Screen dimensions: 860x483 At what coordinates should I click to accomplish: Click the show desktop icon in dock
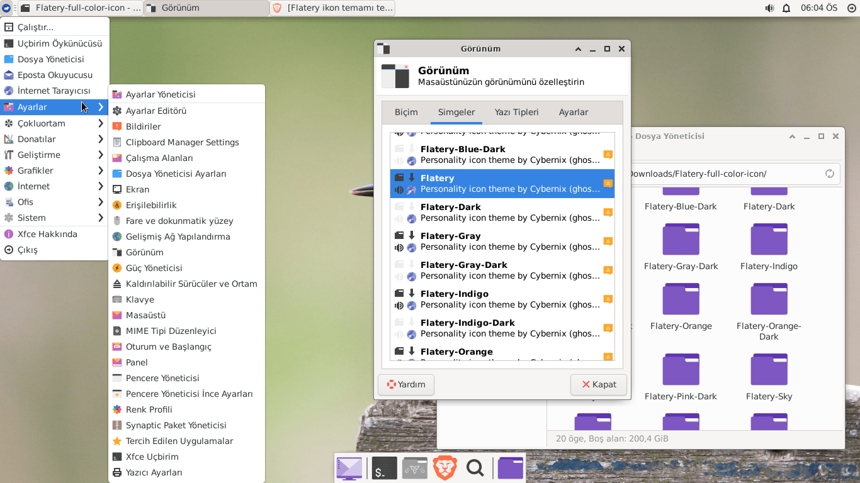[349, 468]
